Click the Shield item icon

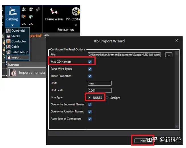point(8,36)
